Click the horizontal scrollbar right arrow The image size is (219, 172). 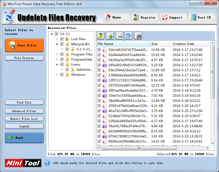208,148
